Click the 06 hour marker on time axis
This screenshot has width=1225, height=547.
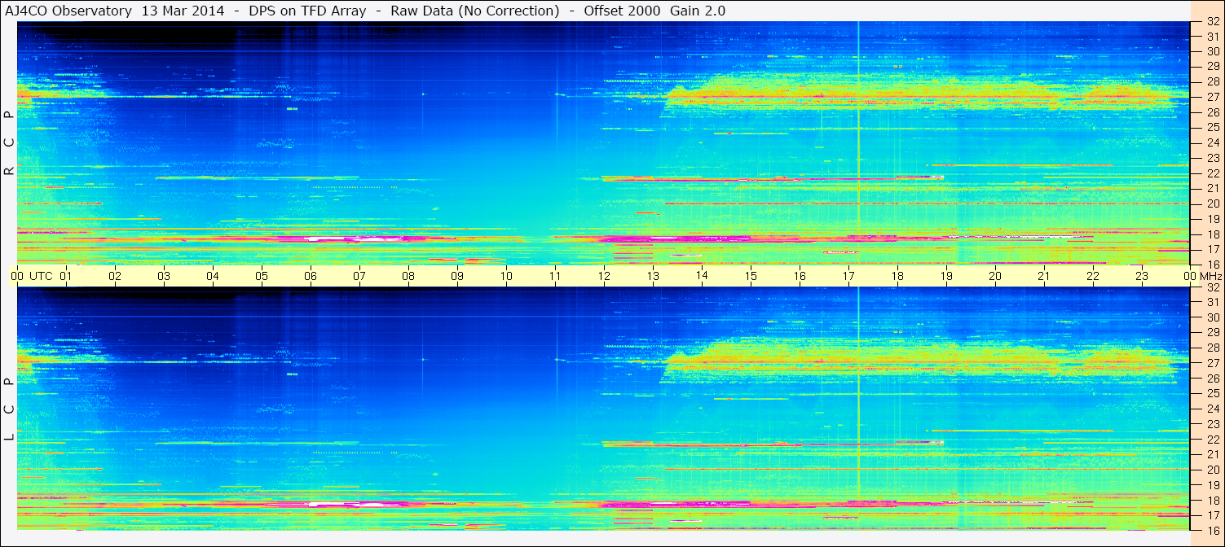310,276
